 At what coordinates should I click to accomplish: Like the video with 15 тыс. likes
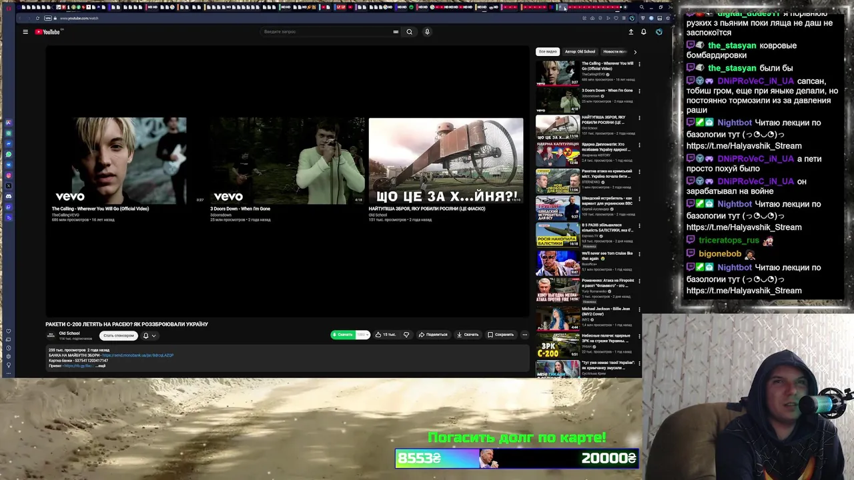pyautogui.click(x=386, y=335)
